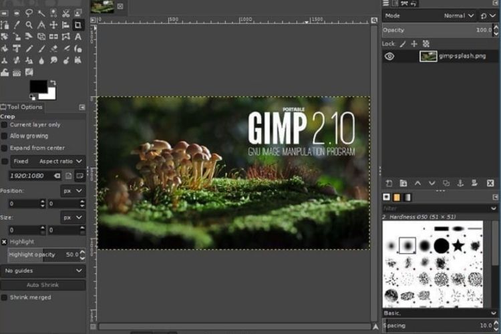Create a new layer in Layers panel
Viewport: 501px width, 334px height.
click(389, 184)
